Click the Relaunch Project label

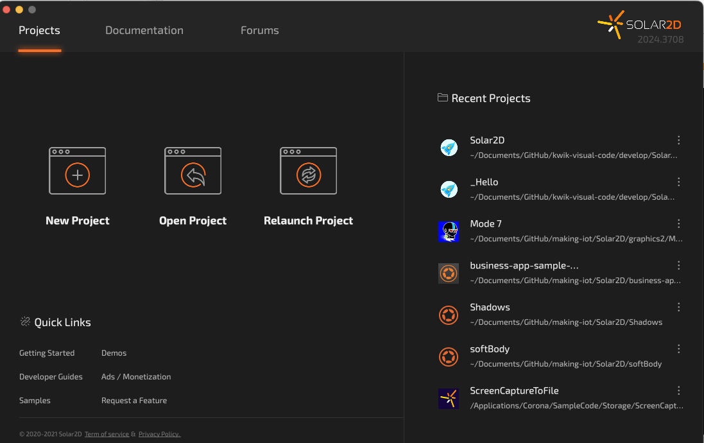tap(308, 221)
